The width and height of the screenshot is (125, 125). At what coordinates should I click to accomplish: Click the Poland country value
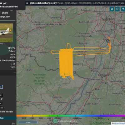(x=12, y=51)
